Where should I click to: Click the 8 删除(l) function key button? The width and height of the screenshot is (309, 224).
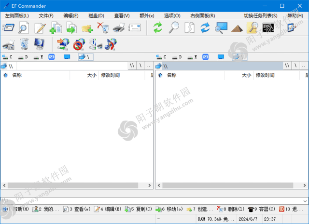tap(231, 209)
